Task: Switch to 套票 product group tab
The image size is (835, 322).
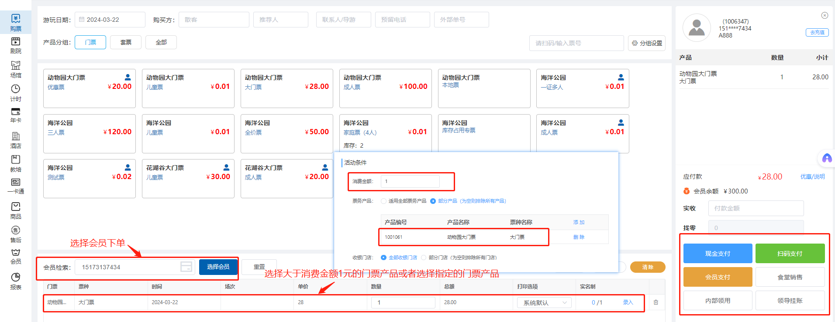Action: (126, 42)
